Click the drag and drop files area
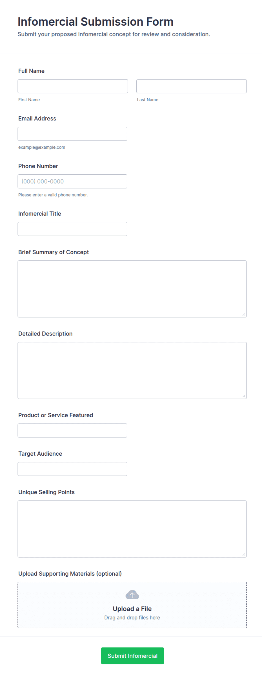The width and height of the screenshot is (262, 678). point(132,605)
